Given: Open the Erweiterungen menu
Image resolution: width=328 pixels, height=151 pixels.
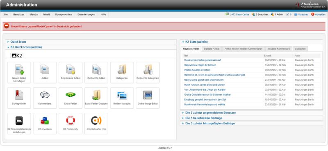Looking at the screenshot, I should click(87, 14).
